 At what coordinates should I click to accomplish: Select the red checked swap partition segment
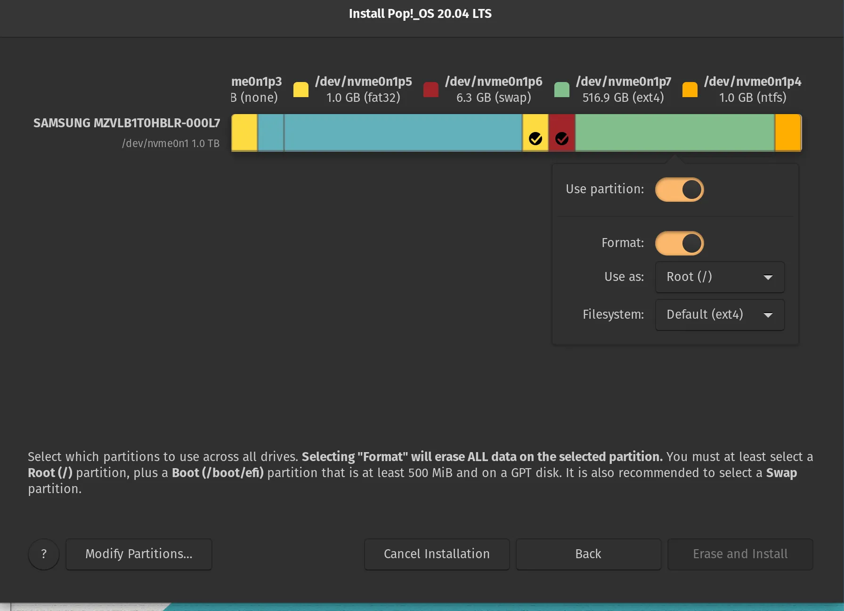(562, 132)
